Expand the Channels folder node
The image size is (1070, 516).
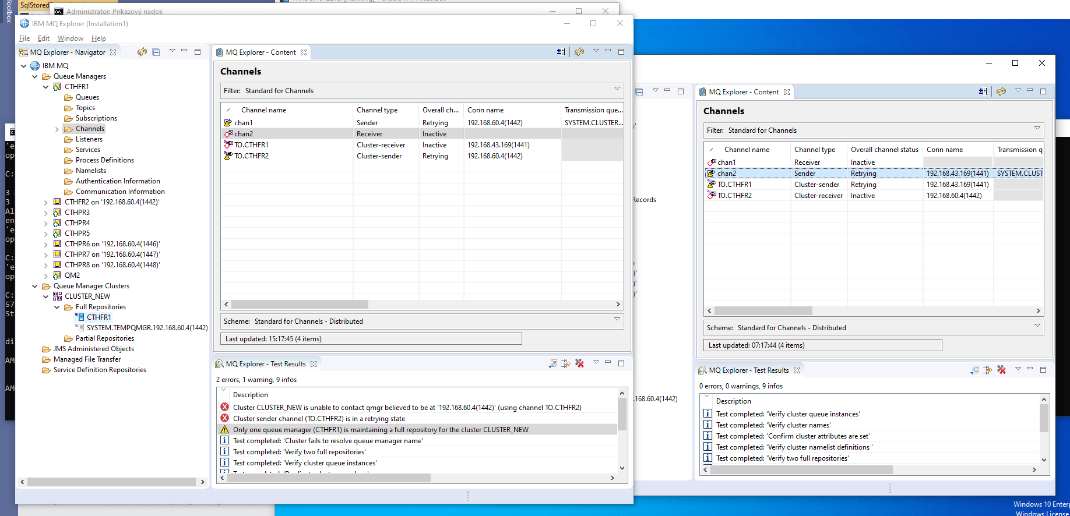click(57, 129)
